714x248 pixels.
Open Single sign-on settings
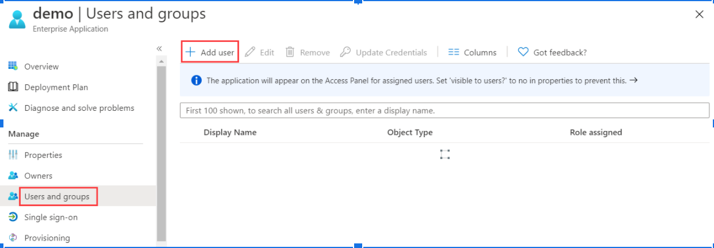coord(51,217)
